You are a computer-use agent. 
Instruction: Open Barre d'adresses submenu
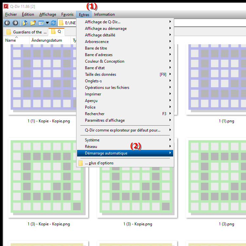125,55
